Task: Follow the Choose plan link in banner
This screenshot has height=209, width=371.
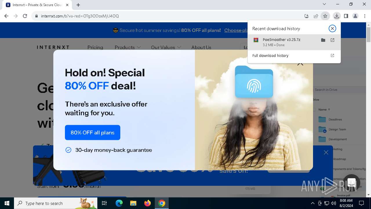Action: pos(236,30)
